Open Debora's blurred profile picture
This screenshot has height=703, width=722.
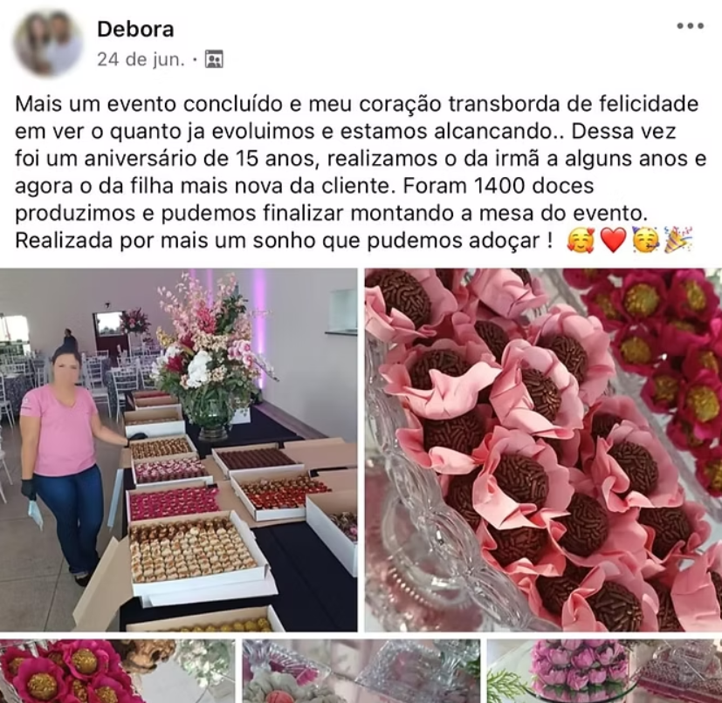tap(48, 43)
